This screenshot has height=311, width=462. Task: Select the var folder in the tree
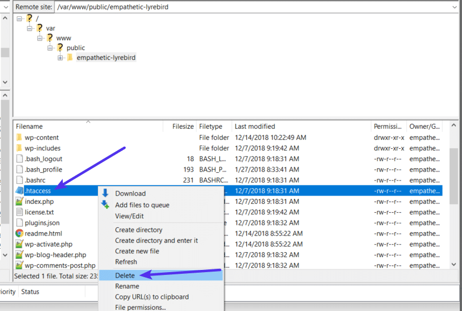51,28
